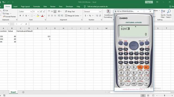This screenshot has width=174, height=97.
Task: Apply the yellow fill color bucket
Action: tap(38, 16)
